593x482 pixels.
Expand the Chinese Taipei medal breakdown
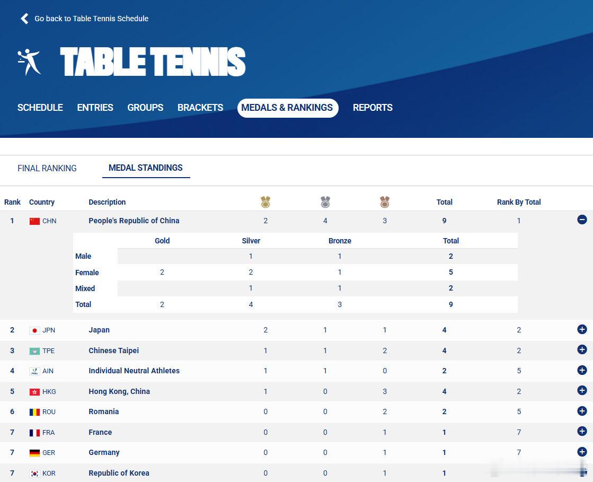pos(582,349)
